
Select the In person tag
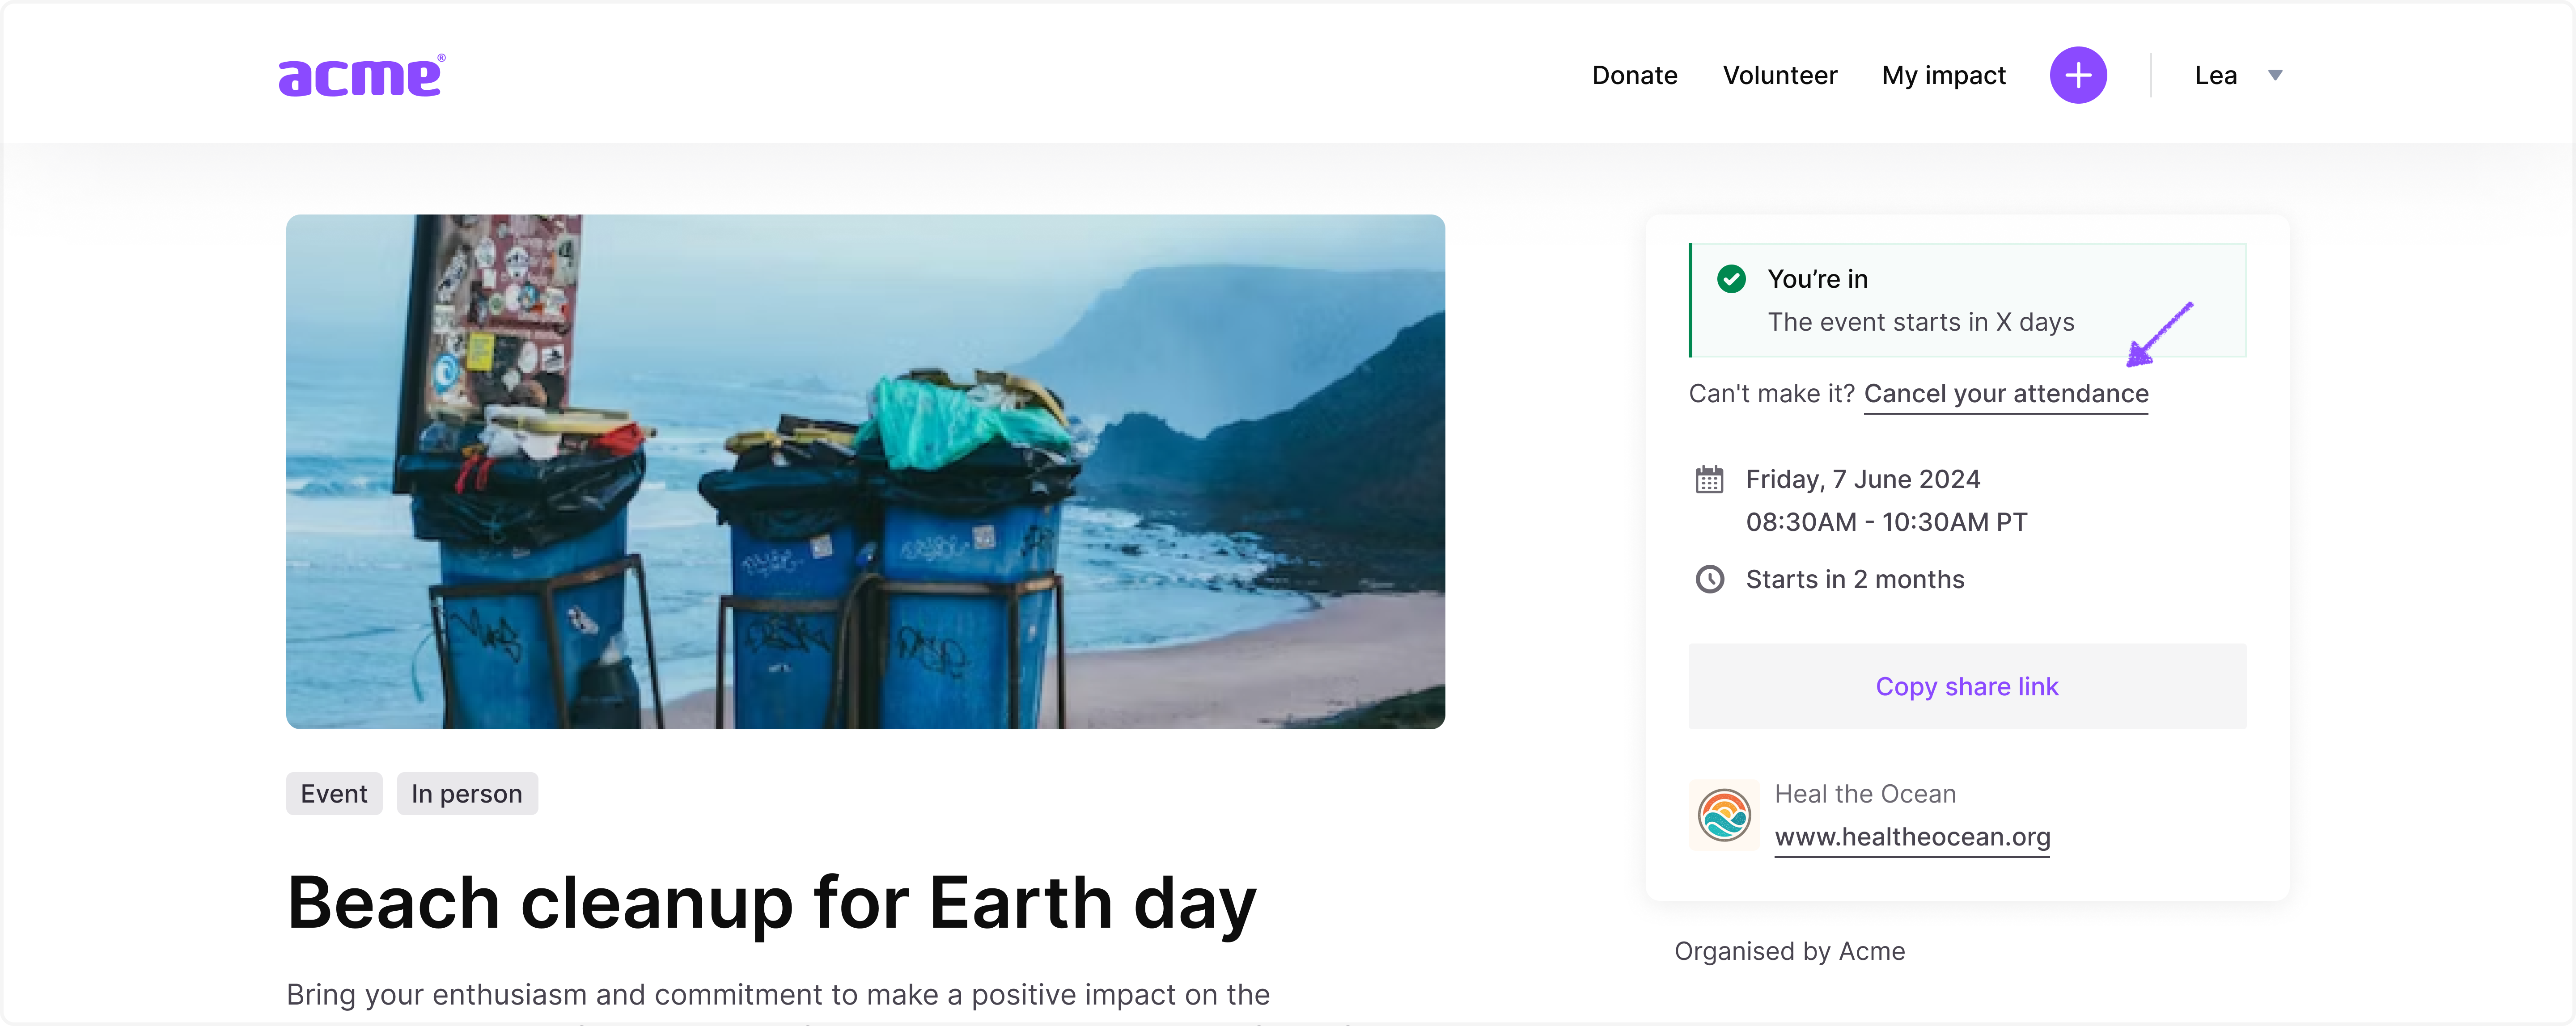click(x=467, y=793)
